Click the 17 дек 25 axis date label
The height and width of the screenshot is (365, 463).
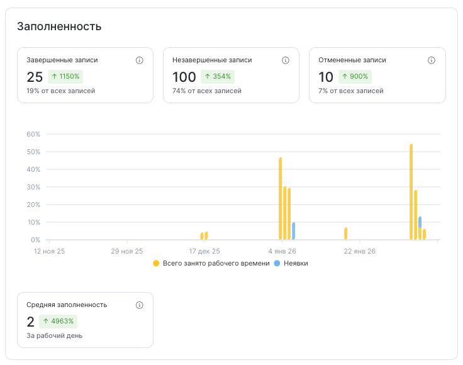coord(204,251)
